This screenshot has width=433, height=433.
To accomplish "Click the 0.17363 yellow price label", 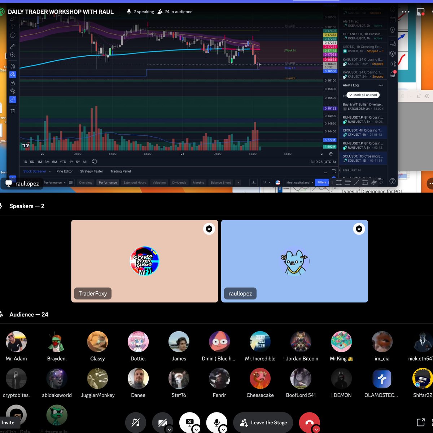I will (x=330, y=35).
